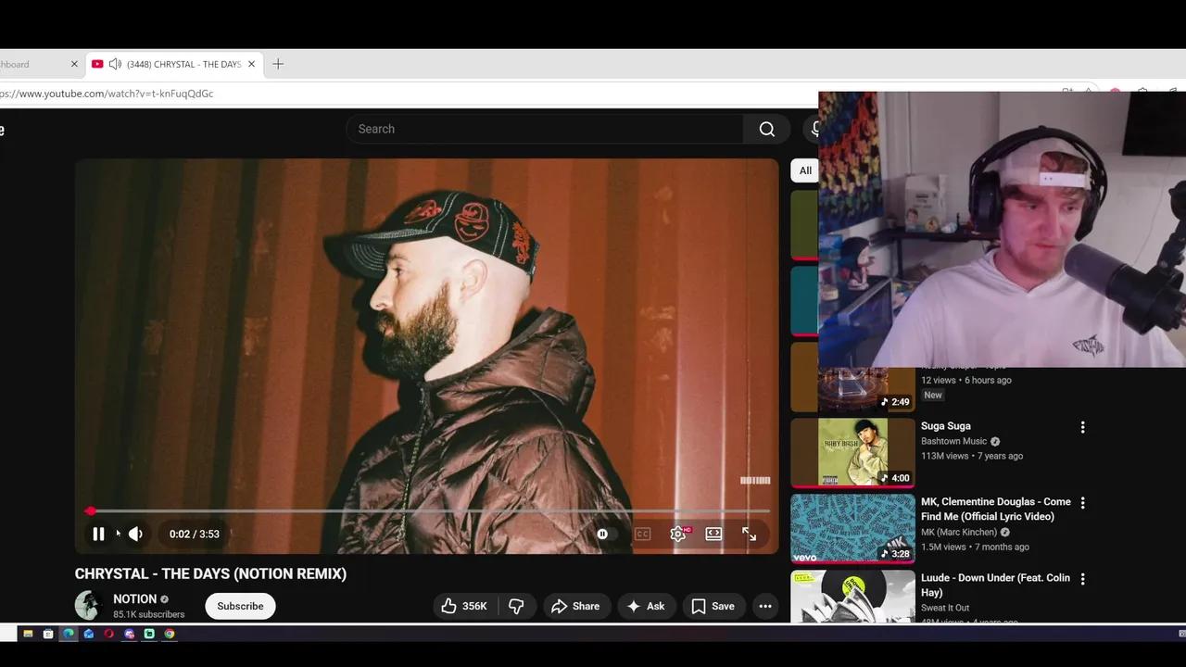
Task: Click the CHRYSTAL - THE DAYS video title
Action: 210,574
